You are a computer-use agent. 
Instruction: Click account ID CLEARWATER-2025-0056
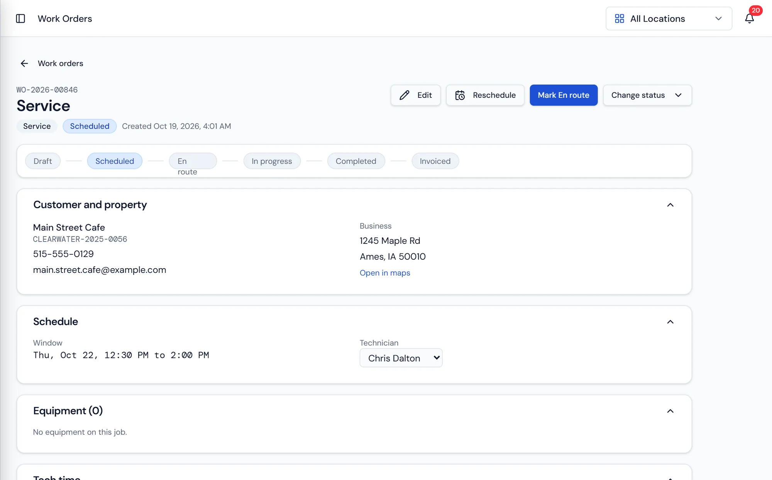point(80,239)
